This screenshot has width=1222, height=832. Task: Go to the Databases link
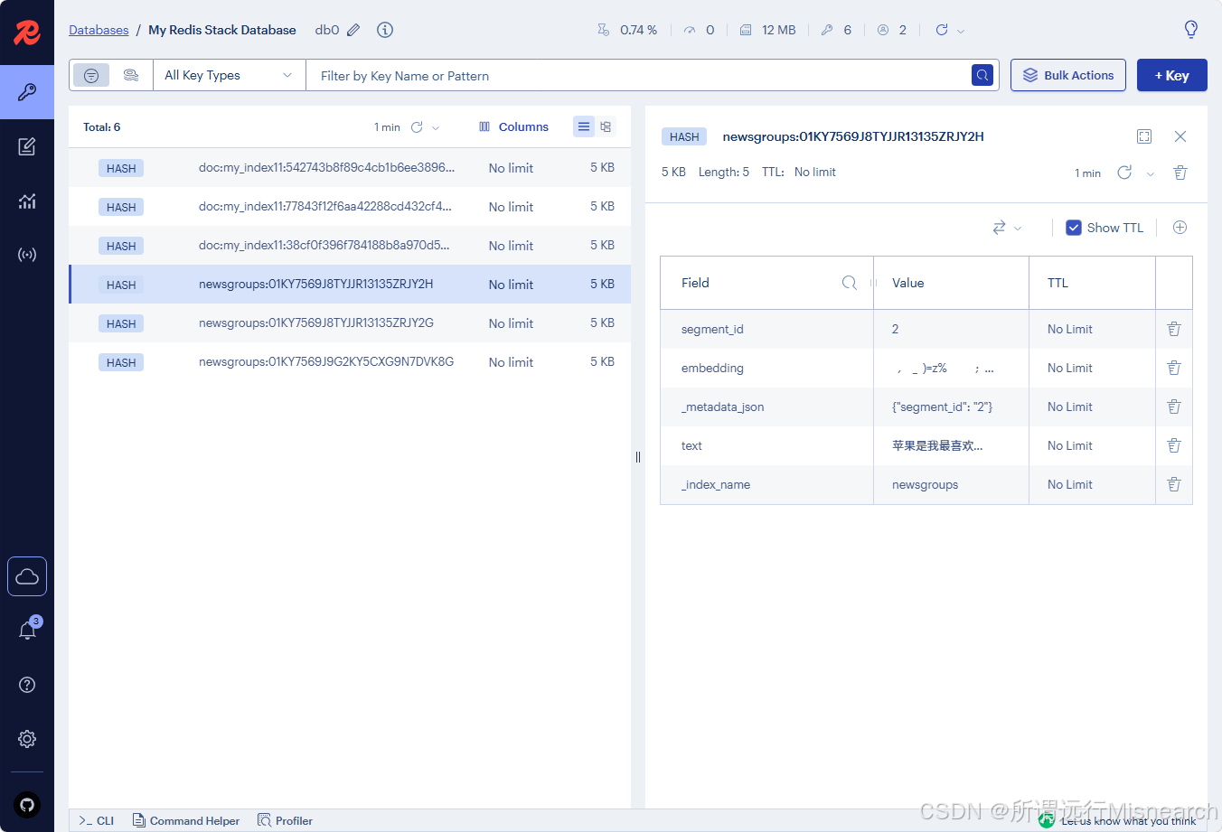99,30
